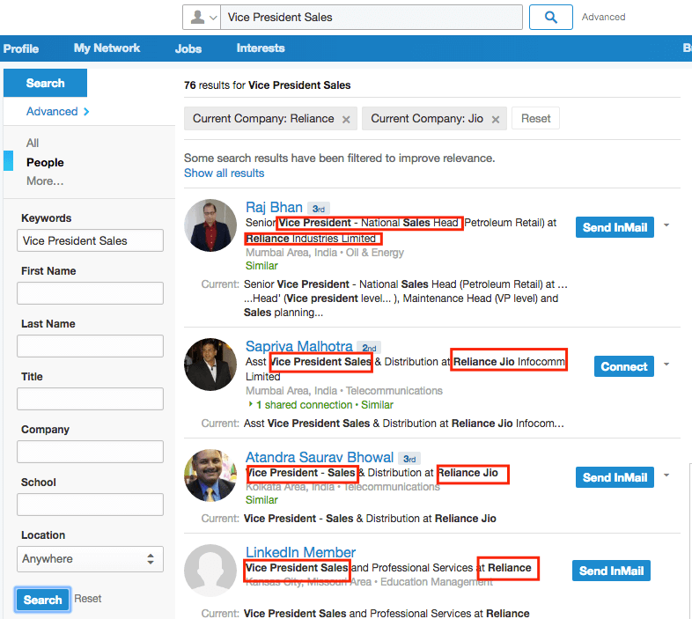Image resolution: width=692 pixels, height=619 pixels.
Task: Open the Location Anywhere dropdown
Action: click(x=90, y=559)
